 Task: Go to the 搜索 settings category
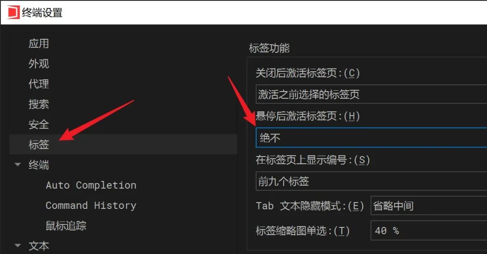pos(39,104)
